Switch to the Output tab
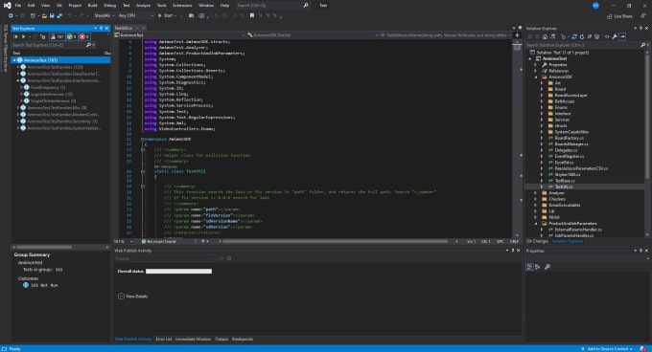This screenshot has height=352, width=652. pyautogui.click(x=221, y=340)
